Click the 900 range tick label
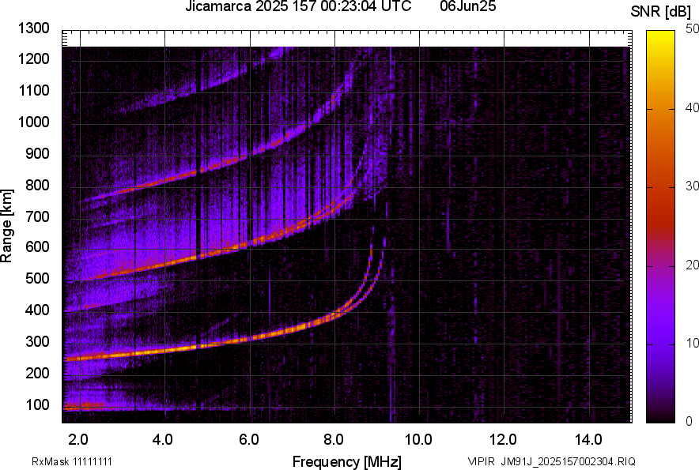This screenshot has width=699, height=470. click(37, 153)
